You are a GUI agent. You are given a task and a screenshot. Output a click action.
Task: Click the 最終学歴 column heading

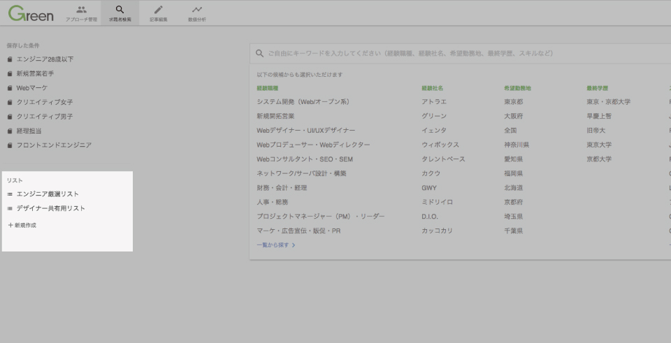[598, 88]
